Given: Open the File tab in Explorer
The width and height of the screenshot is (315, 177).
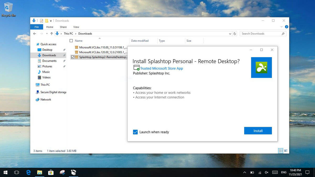Looking at the screenshot, I should 37,27.
